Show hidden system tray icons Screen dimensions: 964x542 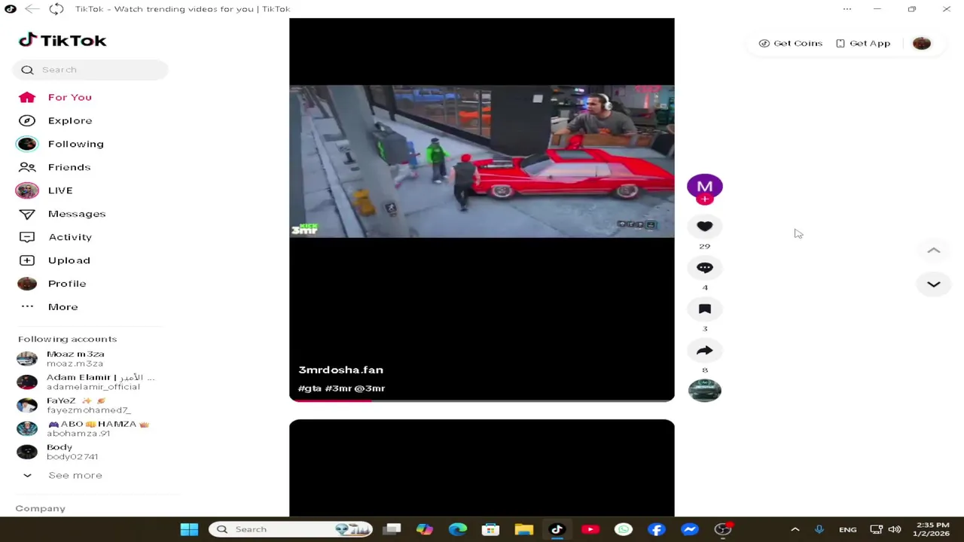[x=795, y=529]
